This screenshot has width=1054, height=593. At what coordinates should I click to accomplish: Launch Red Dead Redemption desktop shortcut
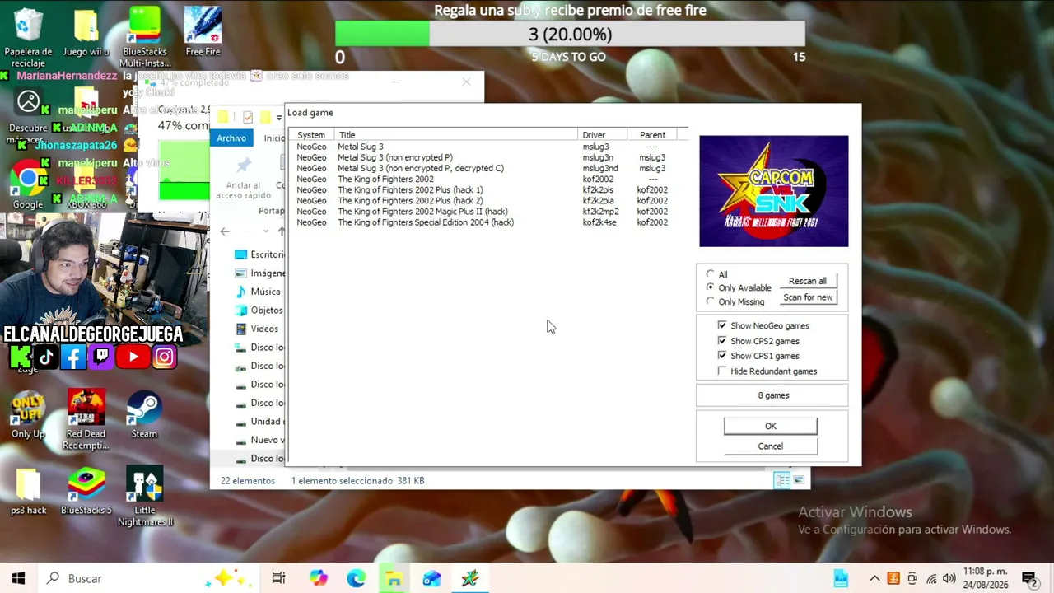pyautogui.click(x=86, y=419)
